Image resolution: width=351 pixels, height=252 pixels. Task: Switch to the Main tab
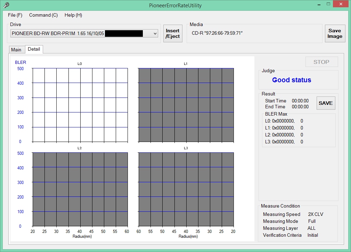[x=16, y=50]
